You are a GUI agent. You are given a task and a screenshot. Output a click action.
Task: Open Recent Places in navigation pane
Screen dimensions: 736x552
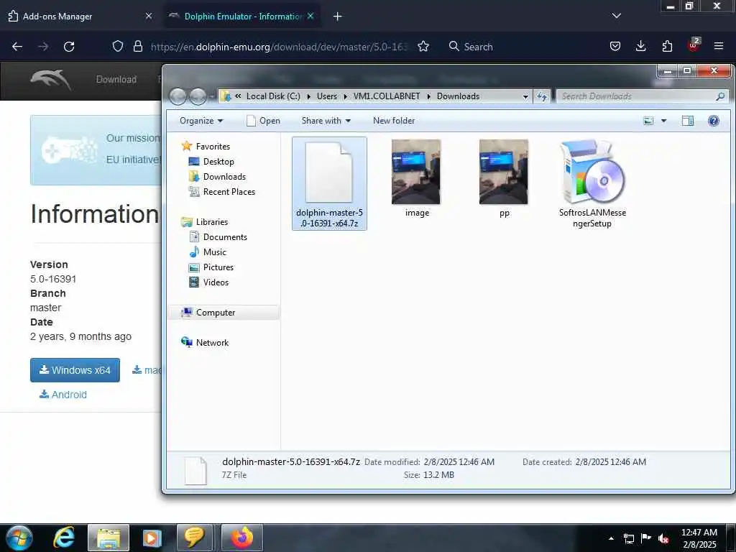tap(229, 191)
